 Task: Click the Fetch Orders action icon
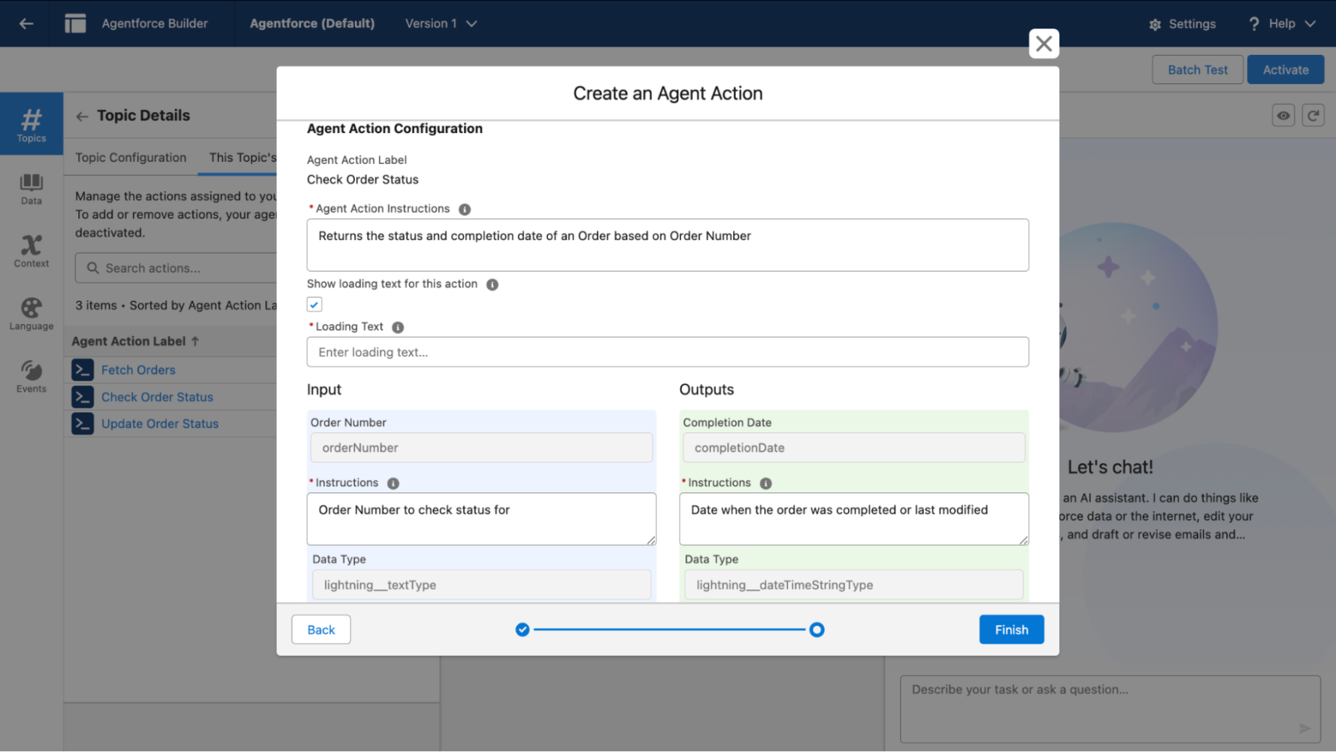(x=83, y=369)
